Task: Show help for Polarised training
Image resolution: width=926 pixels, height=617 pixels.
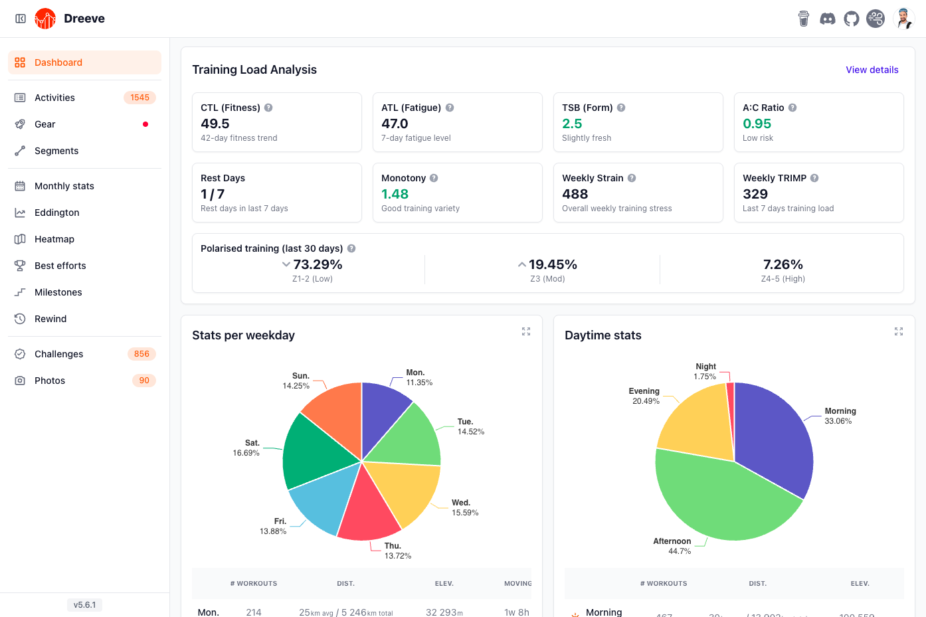Action: click(351, 248)
